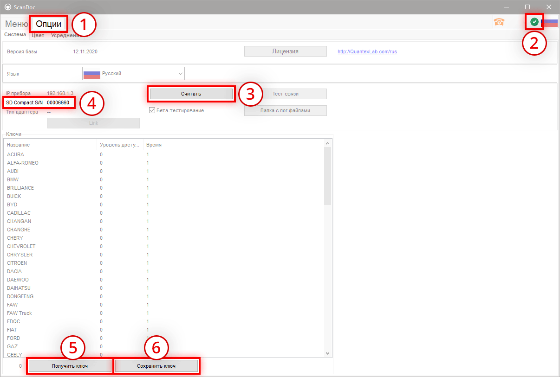Viewport: 560px width, 377px height.
Task: Click the Получить ключ button
Action: click(x=70, y=366)
